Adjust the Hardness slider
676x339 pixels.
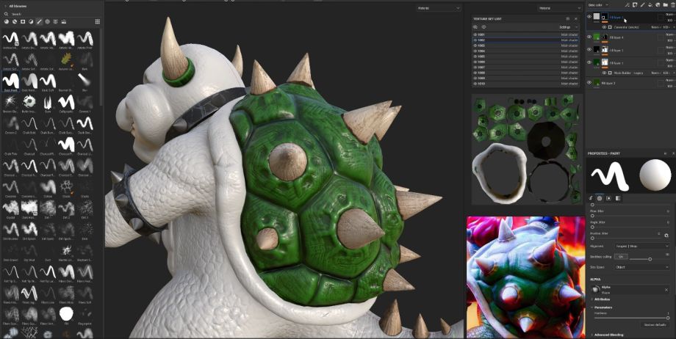631,318
